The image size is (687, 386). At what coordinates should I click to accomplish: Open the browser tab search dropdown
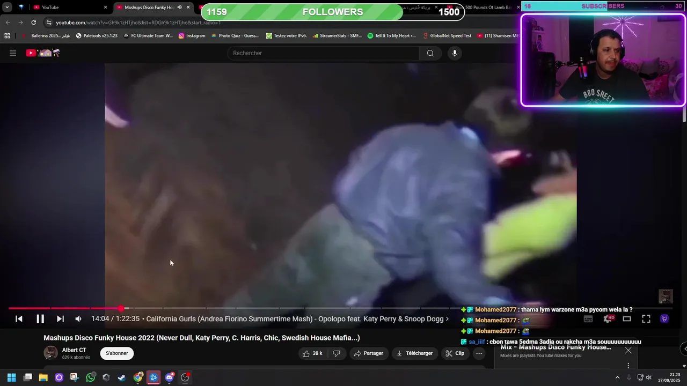tap(7, 7)
